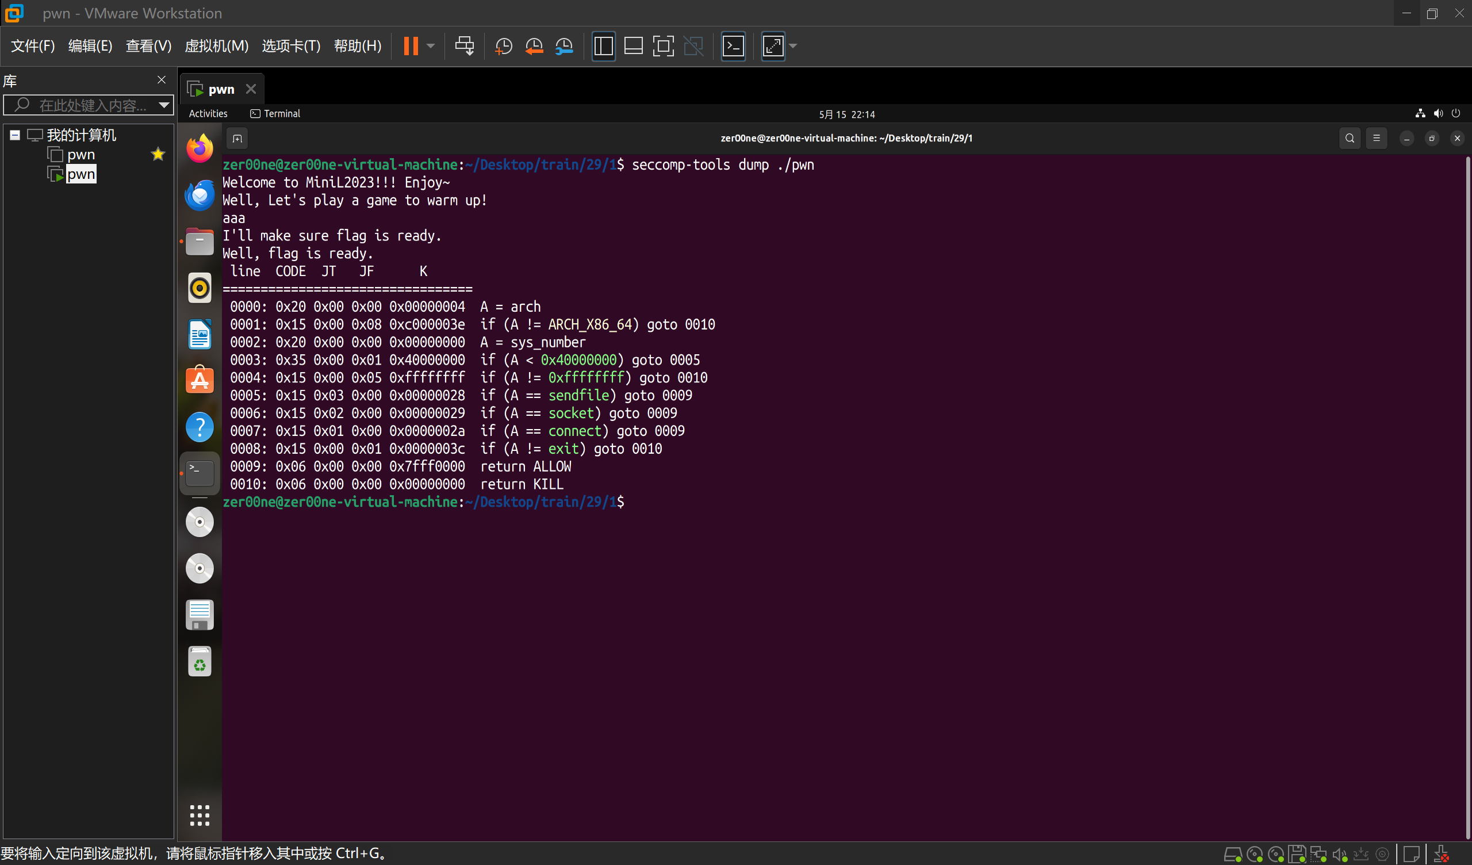Show Applications grid in the dock
The height and width of the screenshot is (865, 1472).
point(200,815)
